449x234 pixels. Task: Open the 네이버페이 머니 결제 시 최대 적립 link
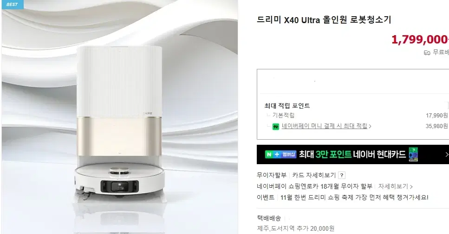325,126
